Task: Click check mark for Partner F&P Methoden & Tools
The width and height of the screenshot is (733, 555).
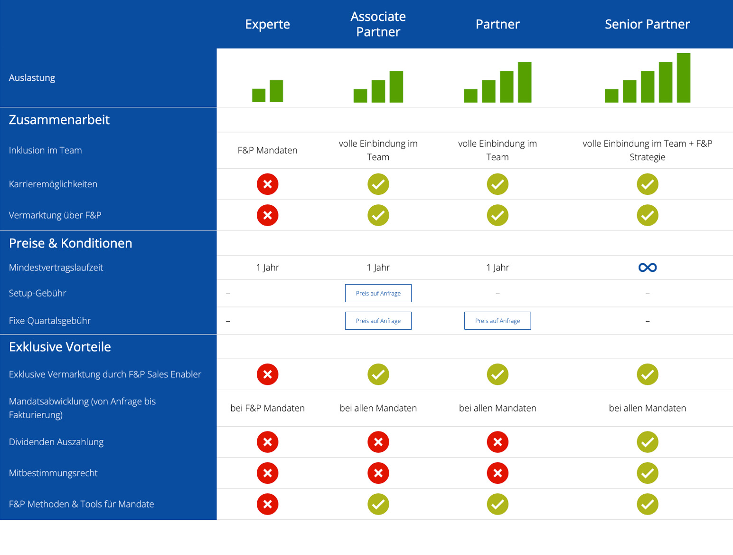Action: 498,504
